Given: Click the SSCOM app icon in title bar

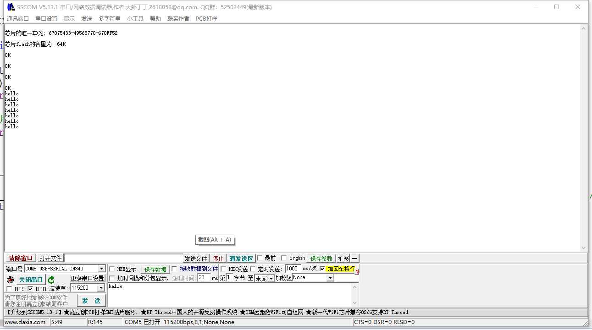Looking at the screenshot, I should [11, 7].
